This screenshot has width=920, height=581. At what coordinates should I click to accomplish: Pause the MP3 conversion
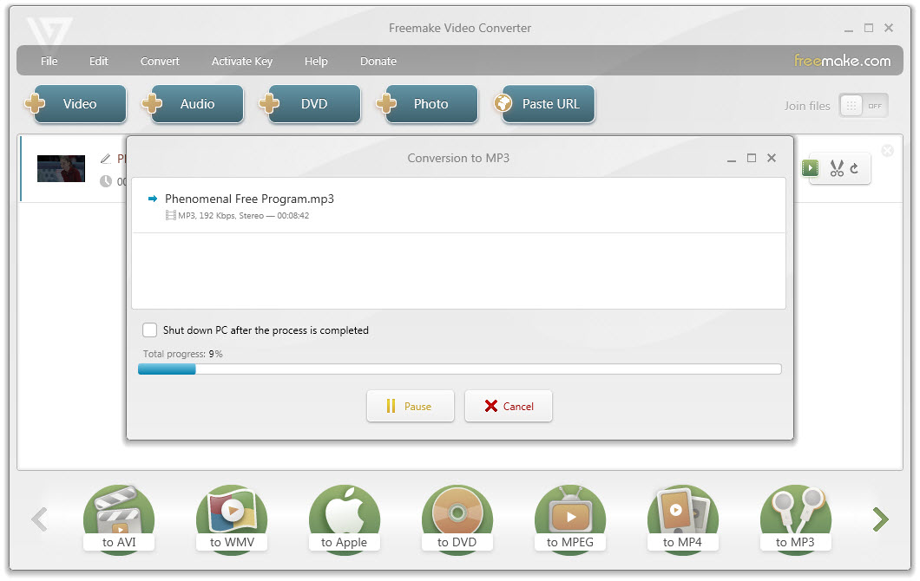411,406
